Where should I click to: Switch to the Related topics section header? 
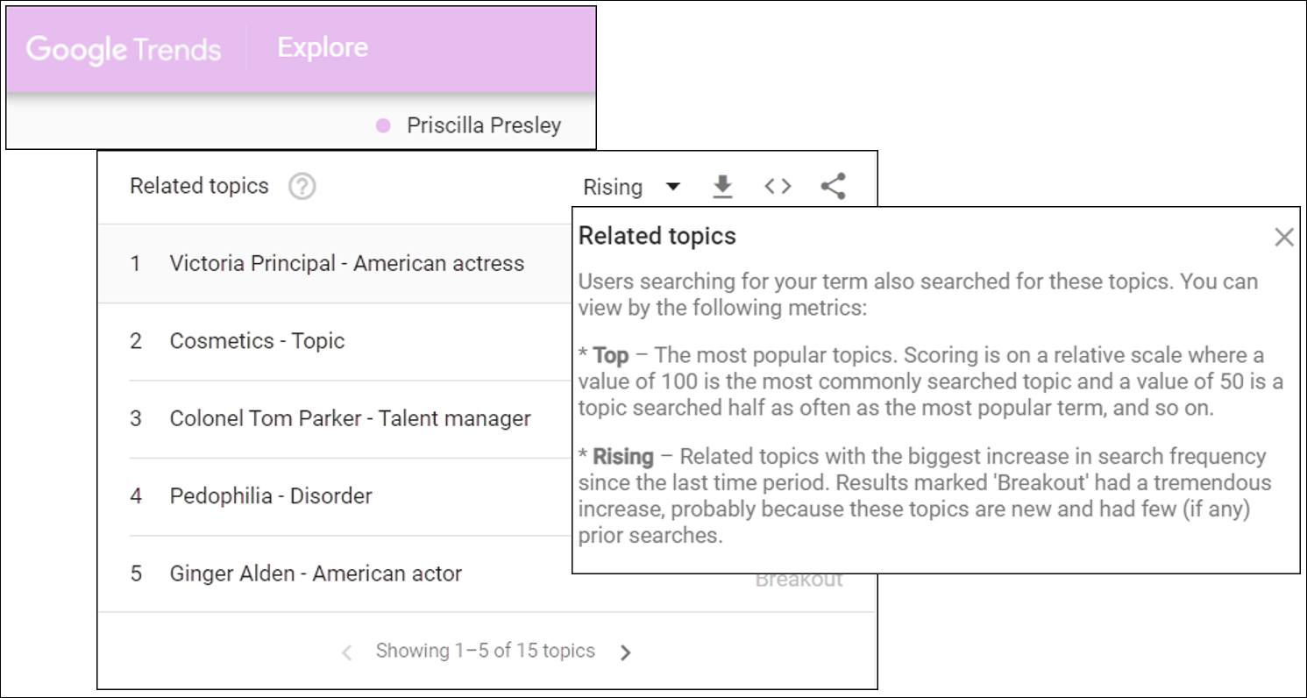[x=198, y=186]
